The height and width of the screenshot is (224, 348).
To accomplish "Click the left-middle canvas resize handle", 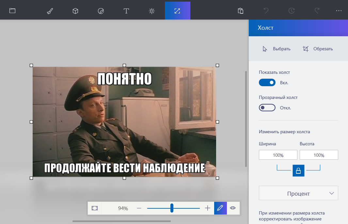I will [x=31, y=122].
